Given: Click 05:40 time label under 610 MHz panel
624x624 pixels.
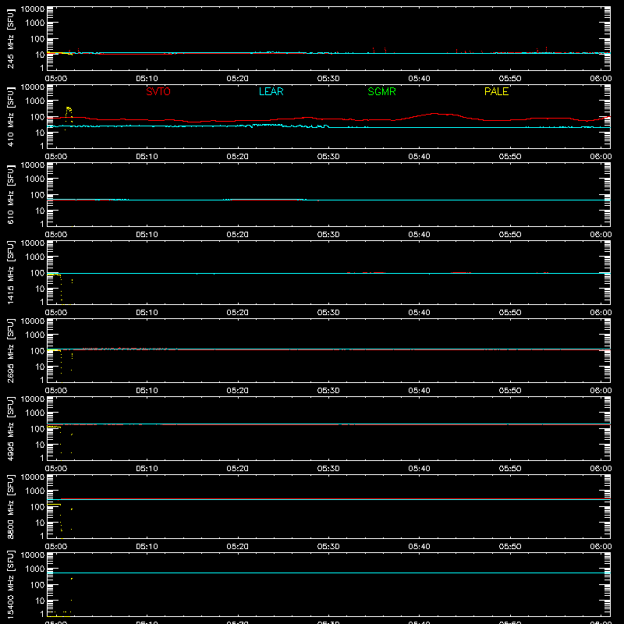Looking at the screenshot, I should click(419, 235).
